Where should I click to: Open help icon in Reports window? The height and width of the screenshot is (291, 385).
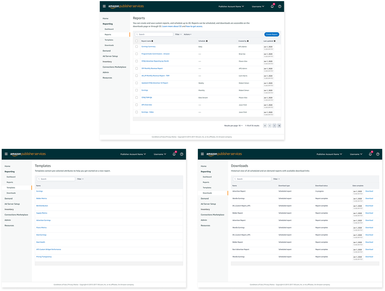coord(280,6)
